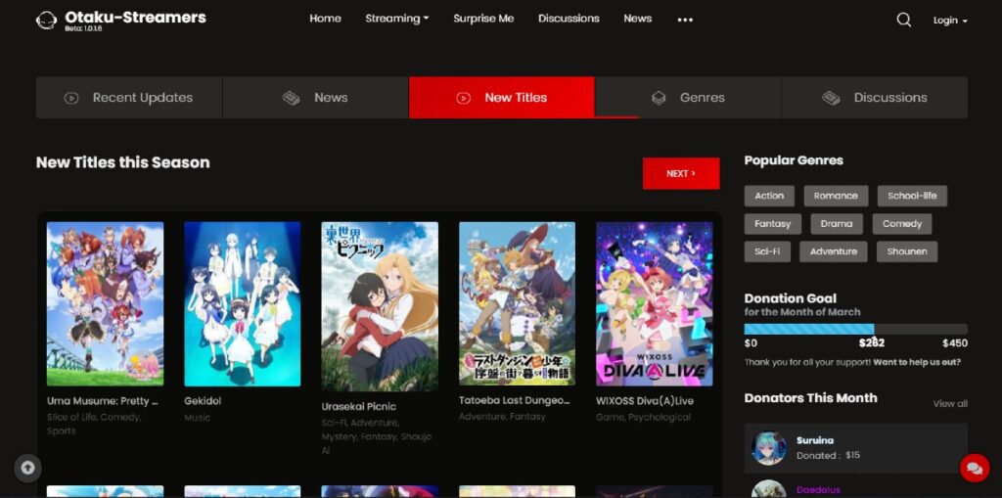Click the Suruina donator name
Screen dimensions: 1002x498
815,440
